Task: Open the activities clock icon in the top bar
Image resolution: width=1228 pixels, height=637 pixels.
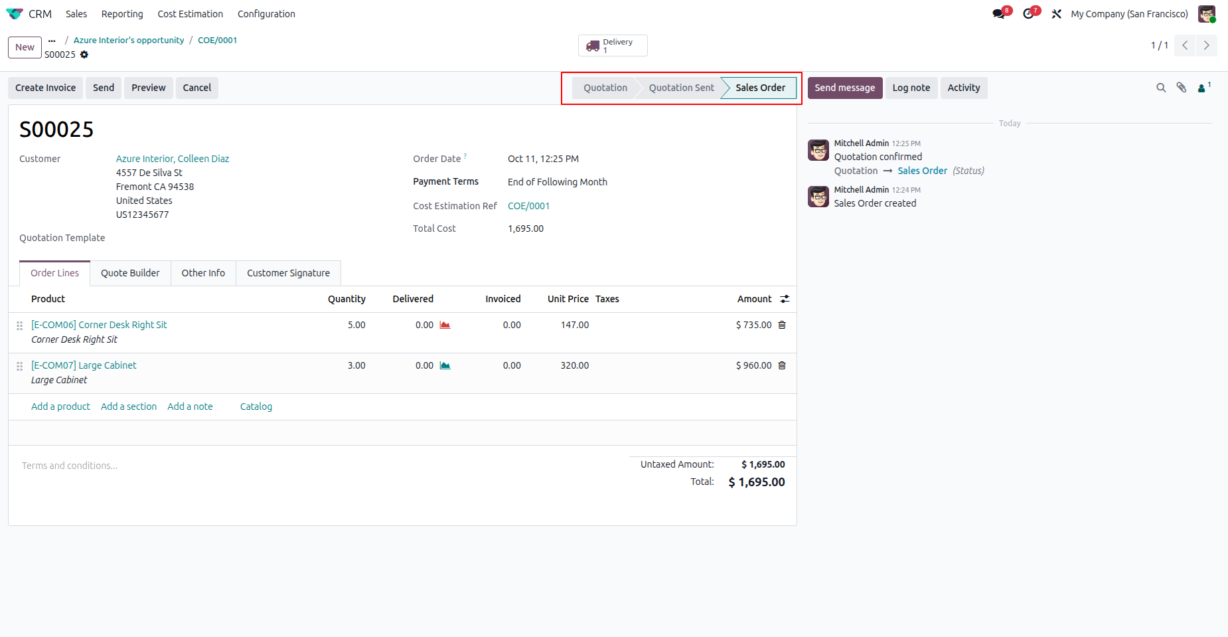Action: (1029, 14)
